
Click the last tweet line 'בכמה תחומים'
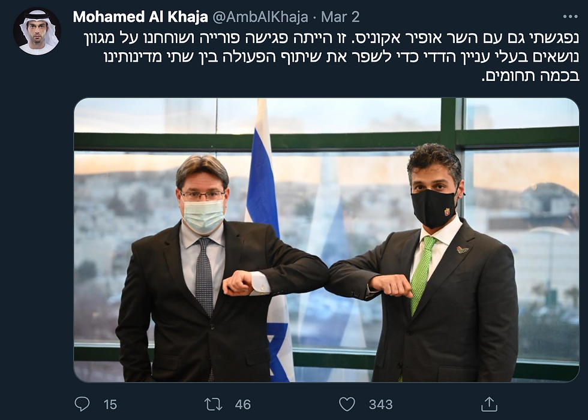(530, 76)
